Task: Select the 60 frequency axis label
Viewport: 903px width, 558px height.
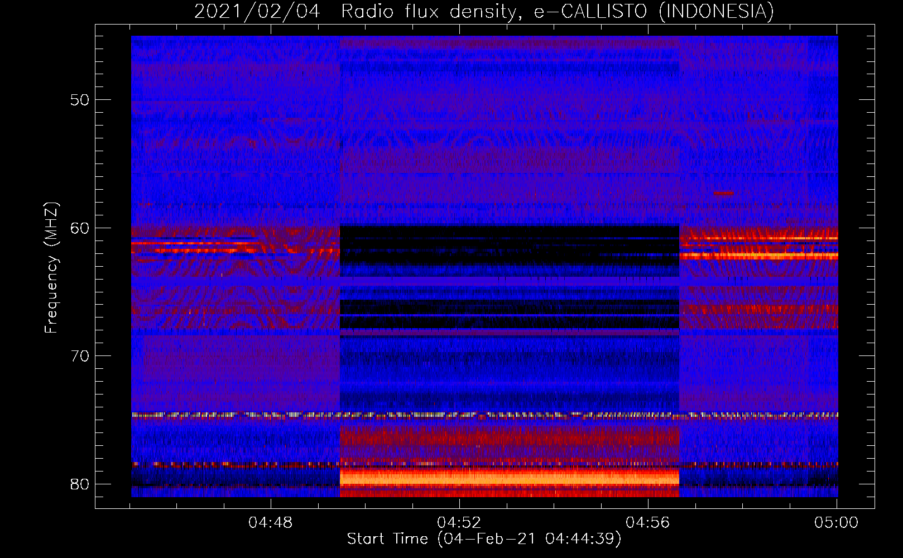Action: [x=80, y=228]
